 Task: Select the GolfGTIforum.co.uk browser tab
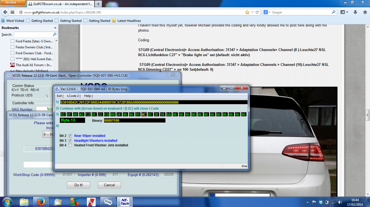(60, 4)
